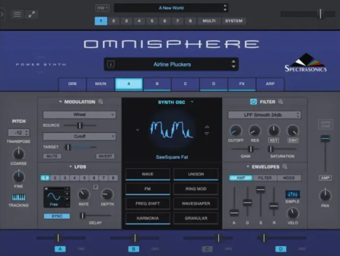Click the Res knob
Viewport: 340px width, 256px height.
[x=255, y=131]
